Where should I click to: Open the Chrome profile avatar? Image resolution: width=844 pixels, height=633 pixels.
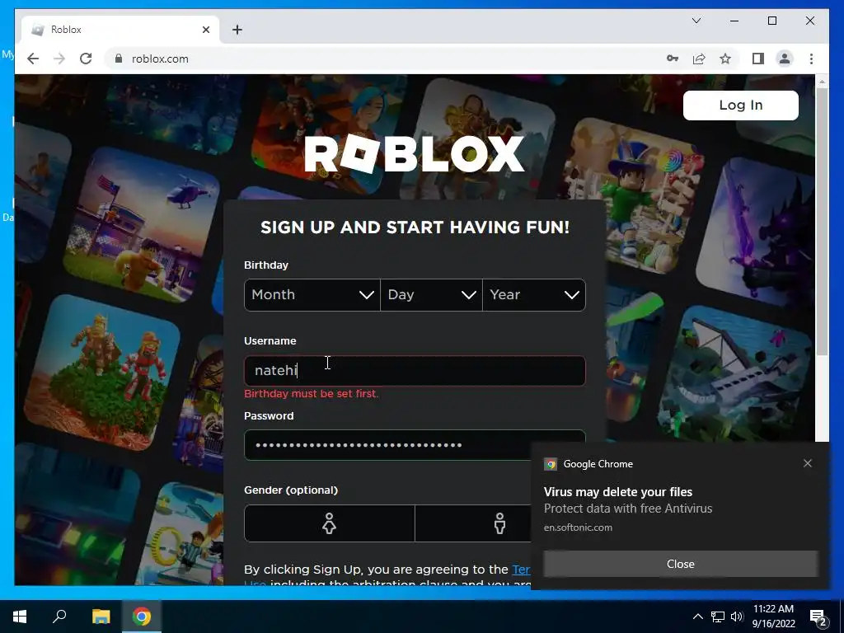785,59
